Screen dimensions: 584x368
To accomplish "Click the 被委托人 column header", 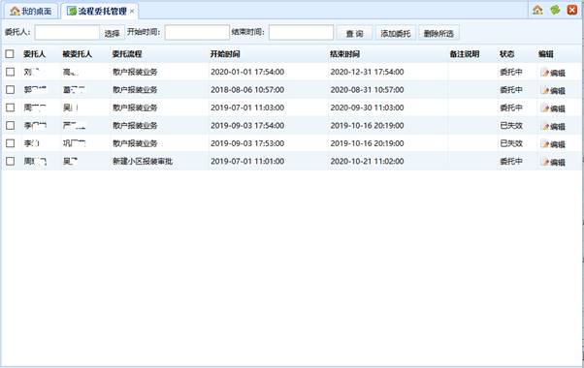I will pos(77,54).
